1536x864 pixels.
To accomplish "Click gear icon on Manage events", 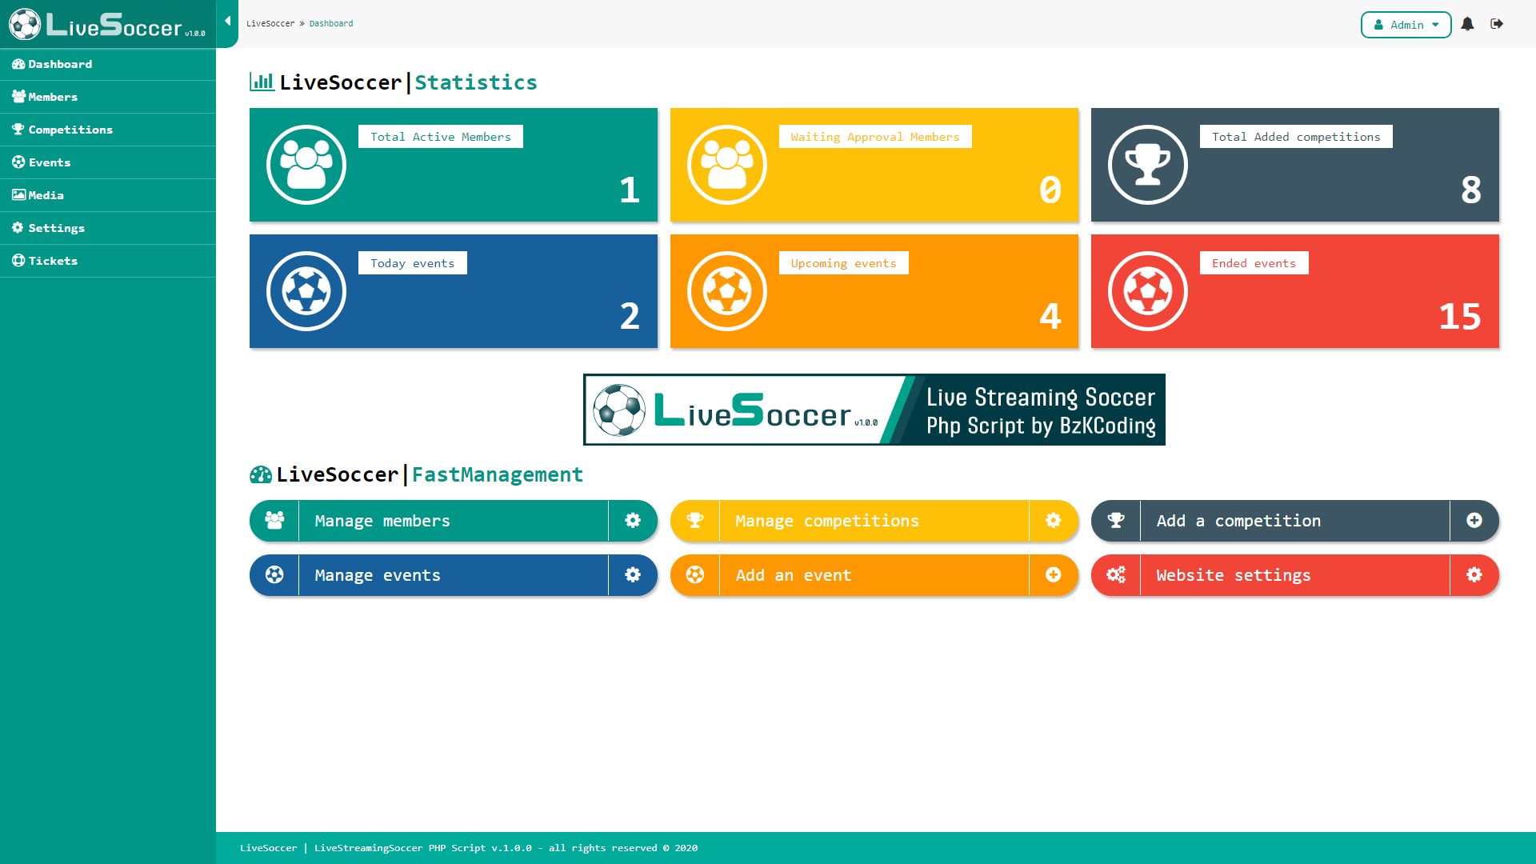I will coord(633,575).
